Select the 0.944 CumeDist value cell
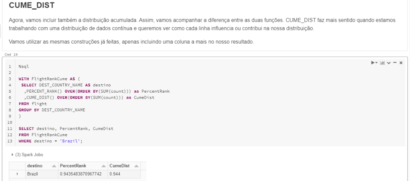The width and height of the screenshot is (410, 181). (x=116, y=174)
